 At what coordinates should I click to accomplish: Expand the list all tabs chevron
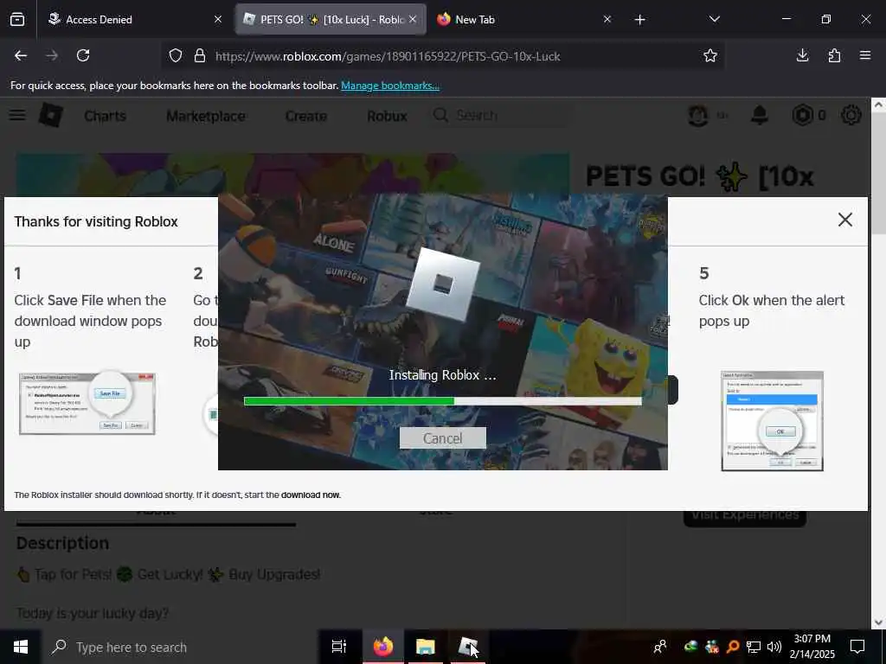click(x=714, y=19)
